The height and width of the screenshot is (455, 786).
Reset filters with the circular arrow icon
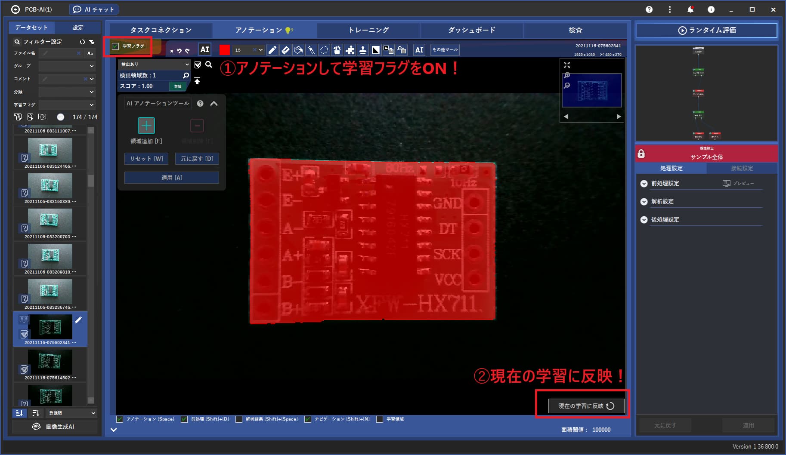82,42
